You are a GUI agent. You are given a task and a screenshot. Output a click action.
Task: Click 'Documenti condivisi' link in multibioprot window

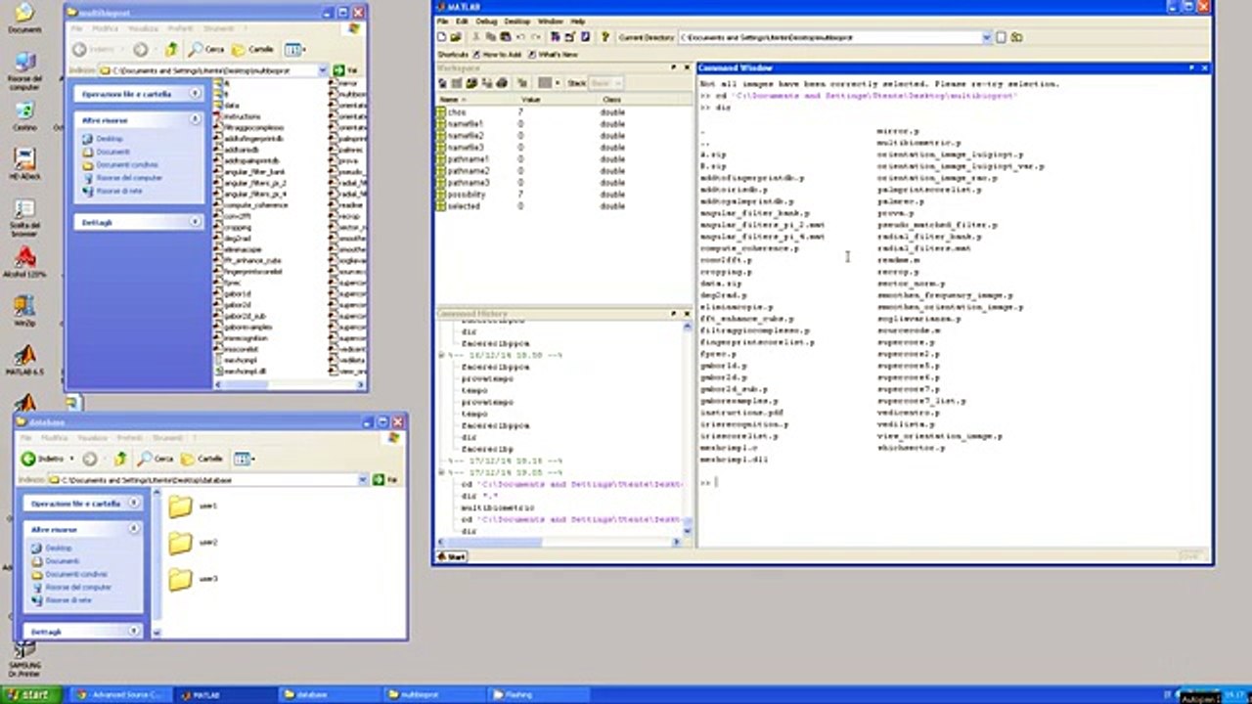(x=127, y=165)
